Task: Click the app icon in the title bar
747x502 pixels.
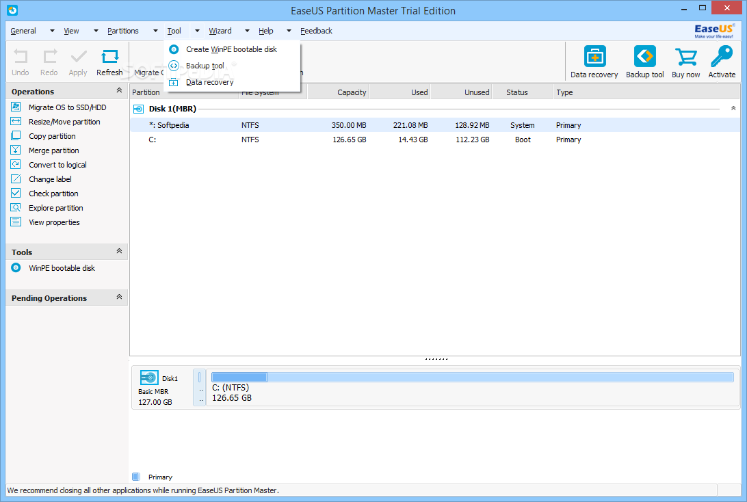Action: click(12, 10)
